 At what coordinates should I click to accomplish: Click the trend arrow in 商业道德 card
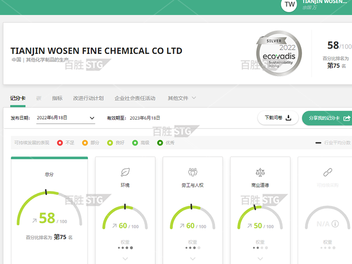pos(249,226)
